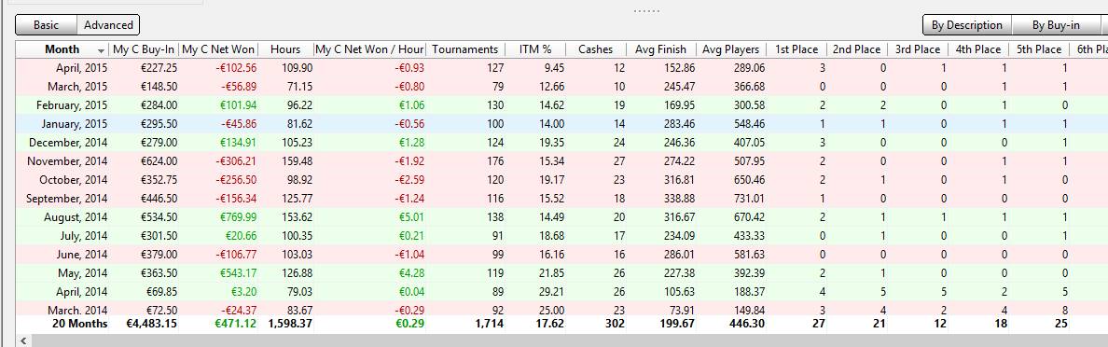Select the May, 2014 row
Image resolution: width=1108 pixels, height=347 pixels.
[561, 272]
